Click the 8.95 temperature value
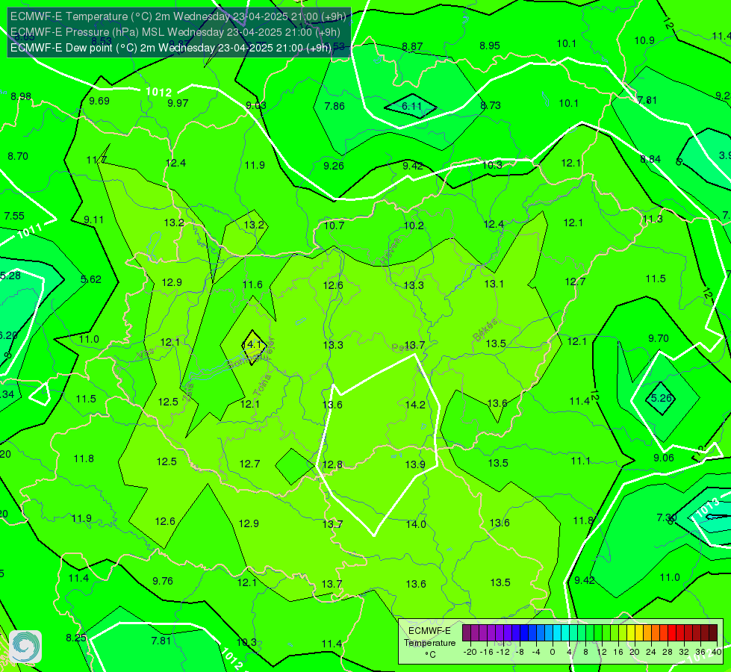 (x=490, y=46)
